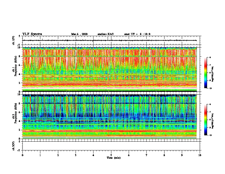Viewport: 225px width, 174px height.
Task: Click the ch.1 colorbar log(PSD) unit label
Action: (213, 74)
